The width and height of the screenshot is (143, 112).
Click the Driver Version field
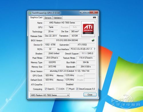(x=69, y=71)
